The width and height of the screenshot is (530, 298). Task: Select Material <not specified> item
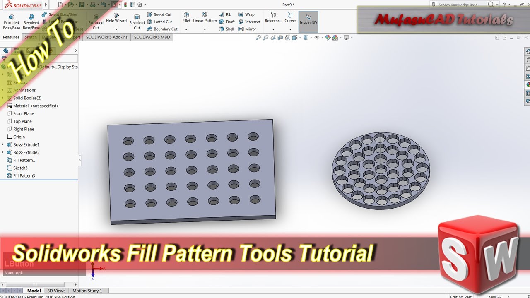pos(33,106)
